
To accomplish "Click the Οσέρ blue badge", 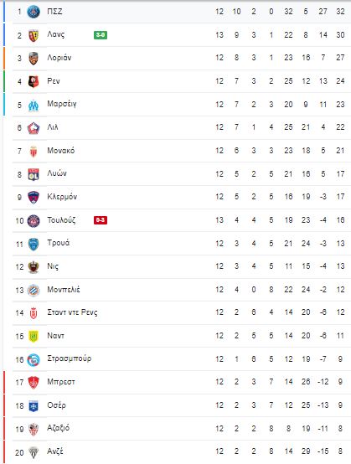I will [34, 406].
